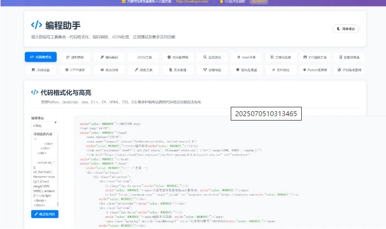Click the calculator icon for 全能计算器
This screenshot has height=229, width=386.
point(341,57)
